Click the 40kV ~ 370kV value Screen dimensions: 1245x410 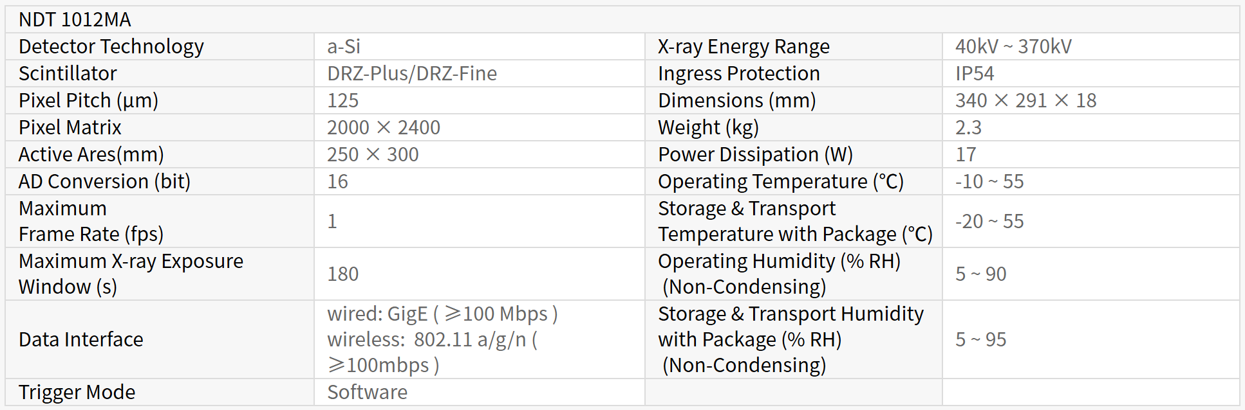pyautogui.click(x=1013, y=47)
